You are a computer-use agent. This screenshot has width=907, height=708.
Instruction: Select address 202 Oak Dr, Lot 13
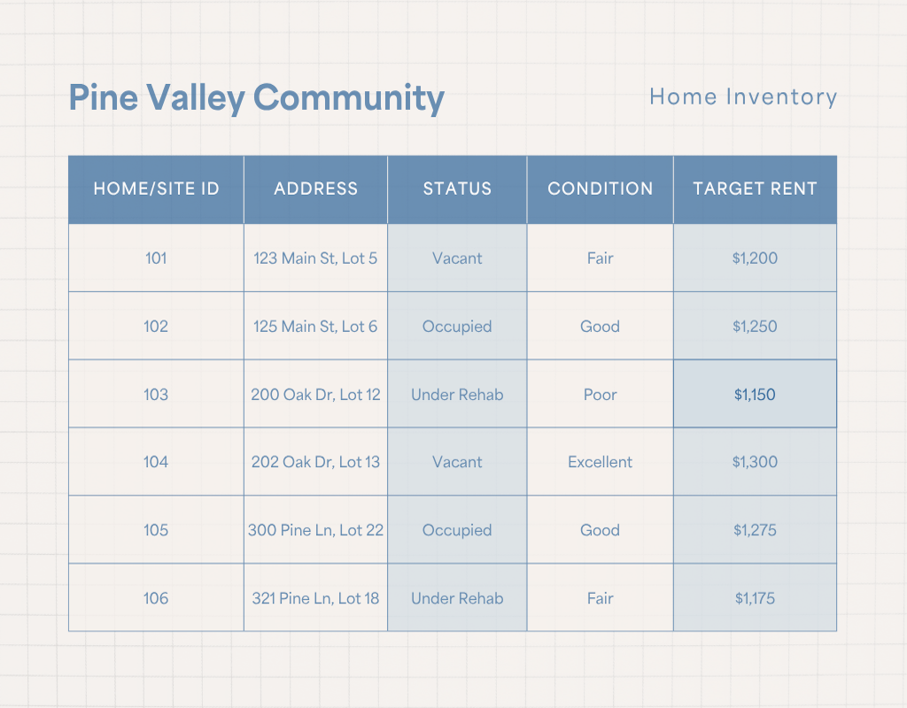316,462
